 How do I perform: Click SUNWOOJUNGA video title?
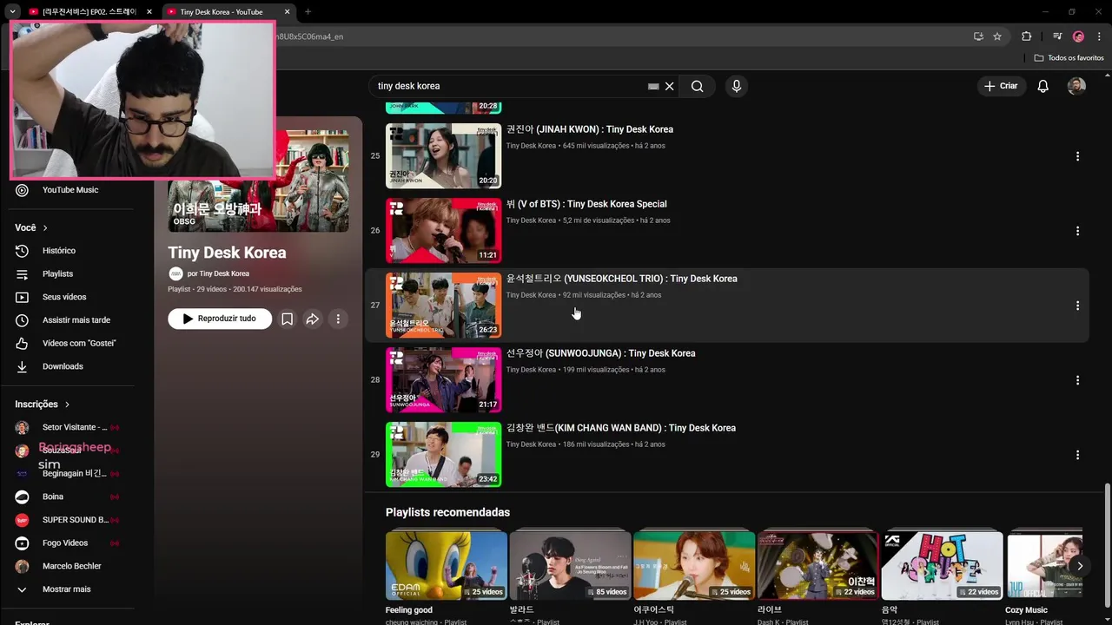click(601, 353)
